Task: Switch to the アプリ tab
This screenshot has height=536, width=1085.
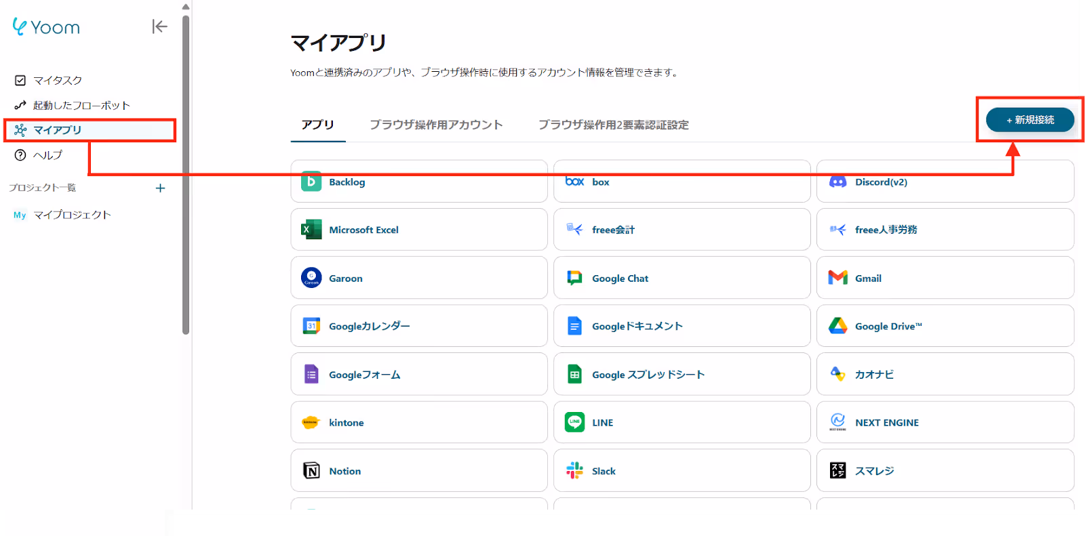Action: click(x=318, y=125)
